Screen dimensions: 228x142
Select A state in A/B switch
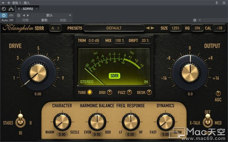pos(53,28)
